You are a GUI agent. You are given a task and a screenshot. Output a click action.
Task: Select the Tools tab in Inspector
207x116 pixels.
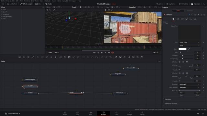[x=178, y=11]
